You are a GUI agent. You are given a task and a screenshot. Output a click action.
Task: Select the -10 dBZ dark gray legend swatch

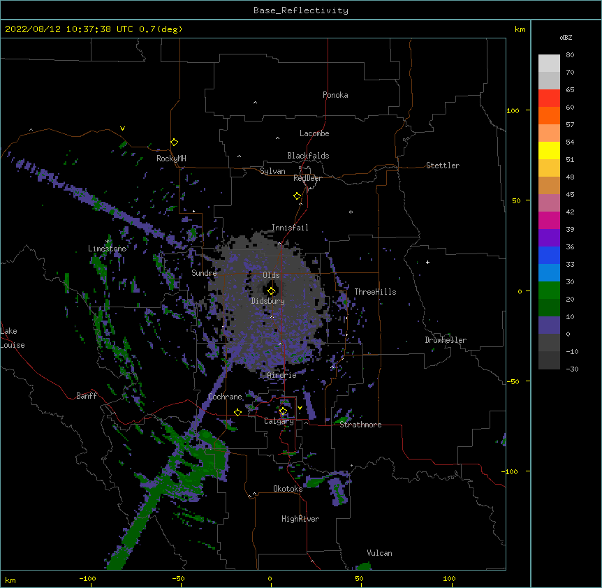click(549, 360)
